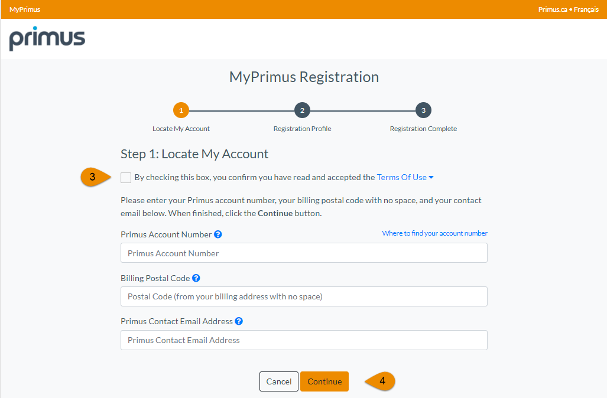Select step 1 circle labeled Locate My Account

point(181,110)
